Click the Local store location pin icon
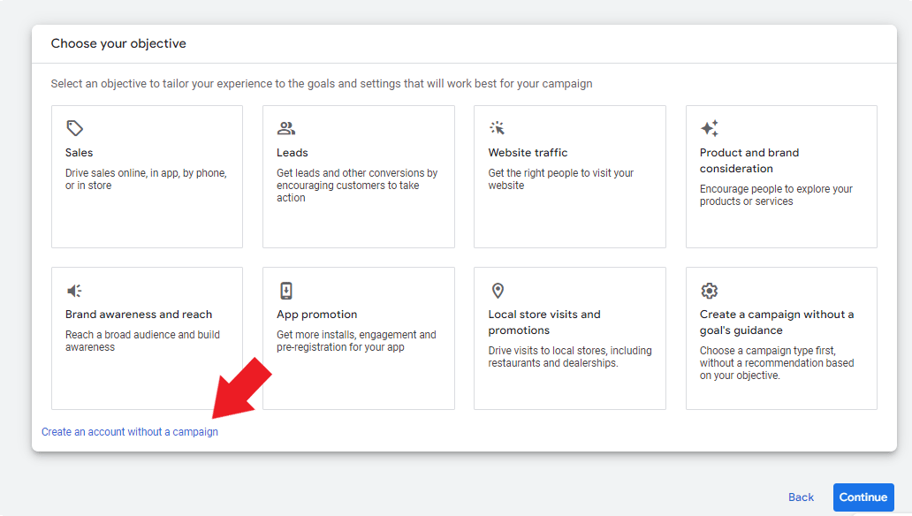The width and height of the screenshot is (912, 516). (x=498, y=291)
